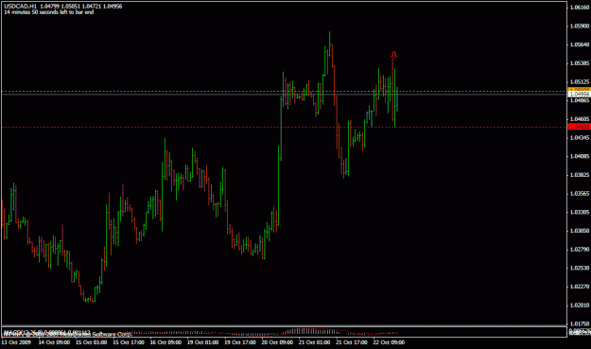Click time axis label 15 Oct 01:00
This screenshot has width=591, height=349.
(x=91, y=342)
